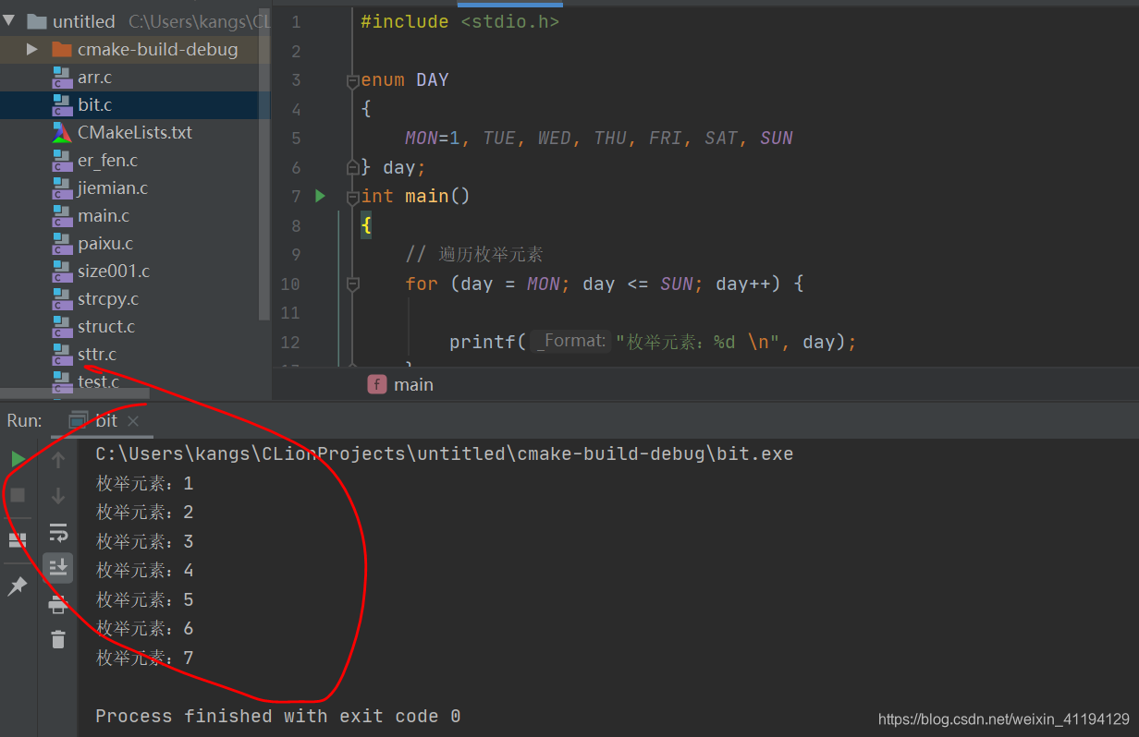Click line number 5 in gutter
1139x737 pixels.
[x=296, y=139]
